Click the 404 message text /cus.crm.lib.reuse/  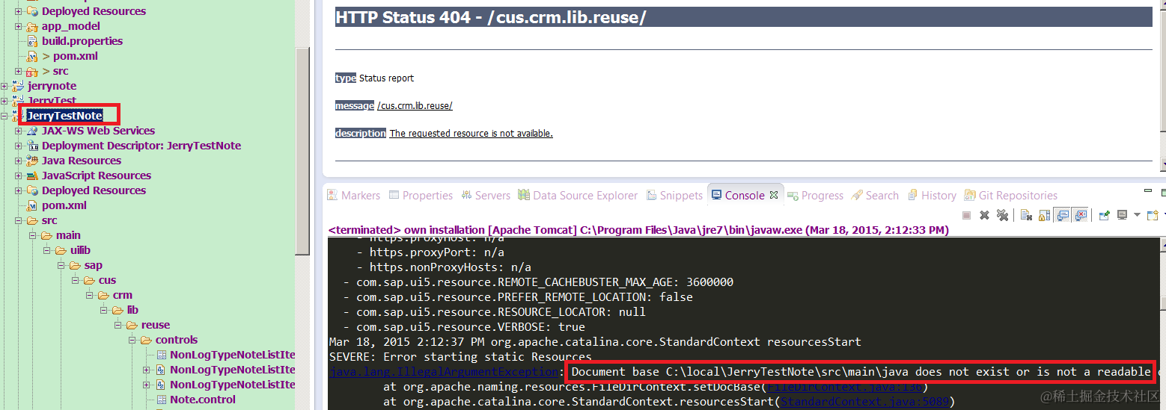click(415, 106)
